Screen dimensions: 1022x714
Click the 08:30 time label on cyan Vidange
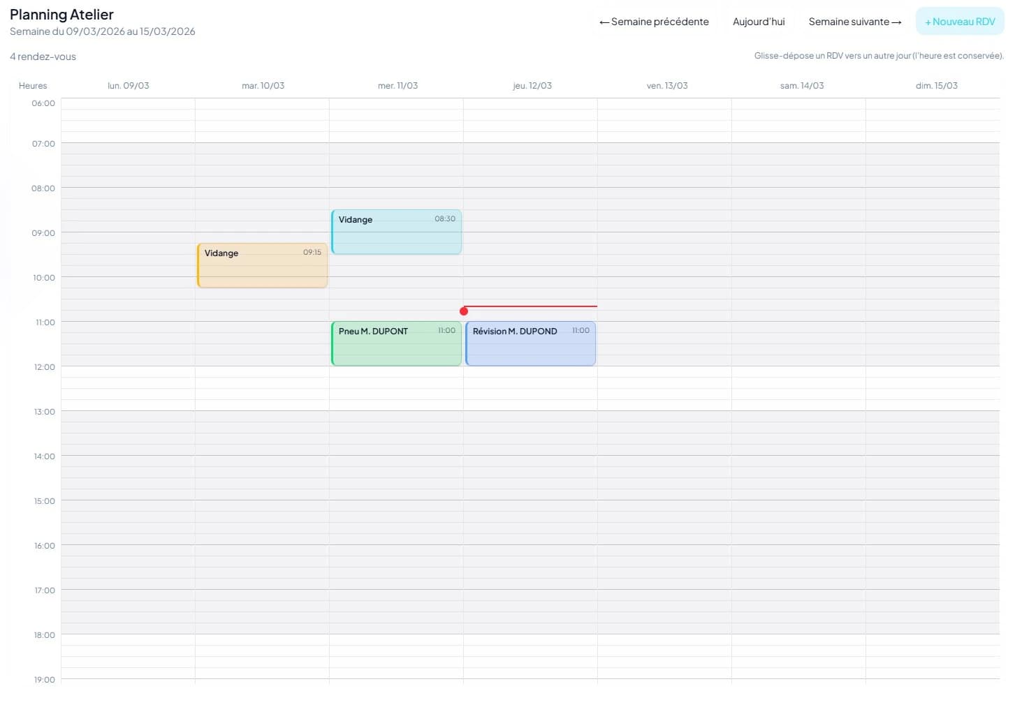click(x=444, y=218)
